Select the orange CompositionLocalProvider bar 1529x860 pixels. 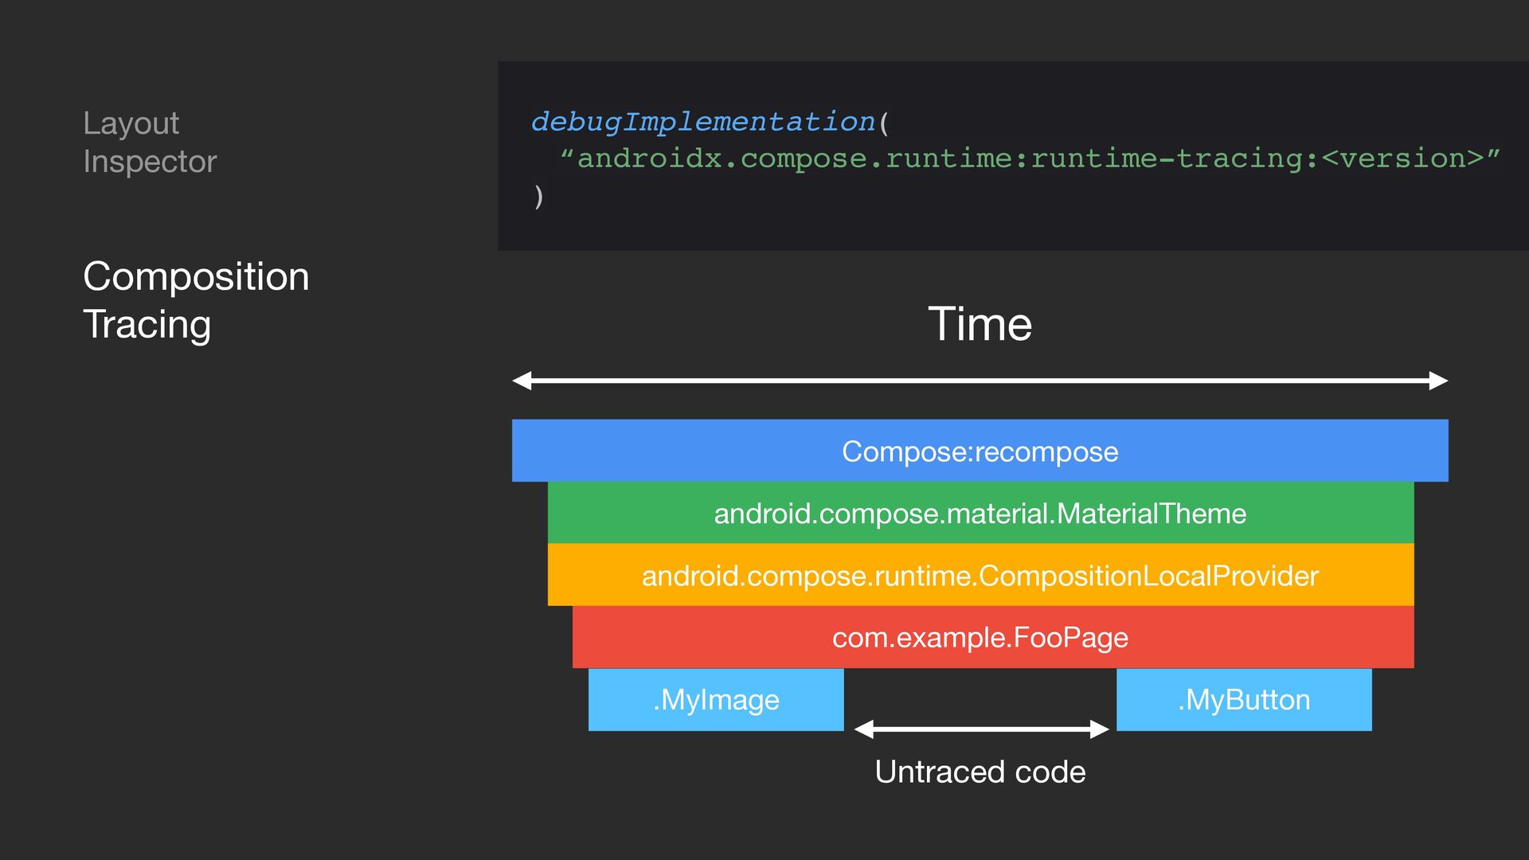[x=980, y=575]
